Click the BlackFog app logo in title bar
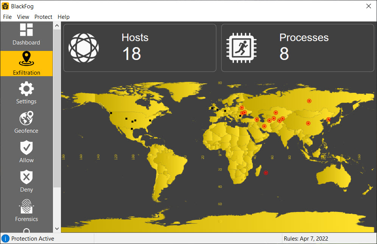The image size is (377, 244). tap(5, 6)
